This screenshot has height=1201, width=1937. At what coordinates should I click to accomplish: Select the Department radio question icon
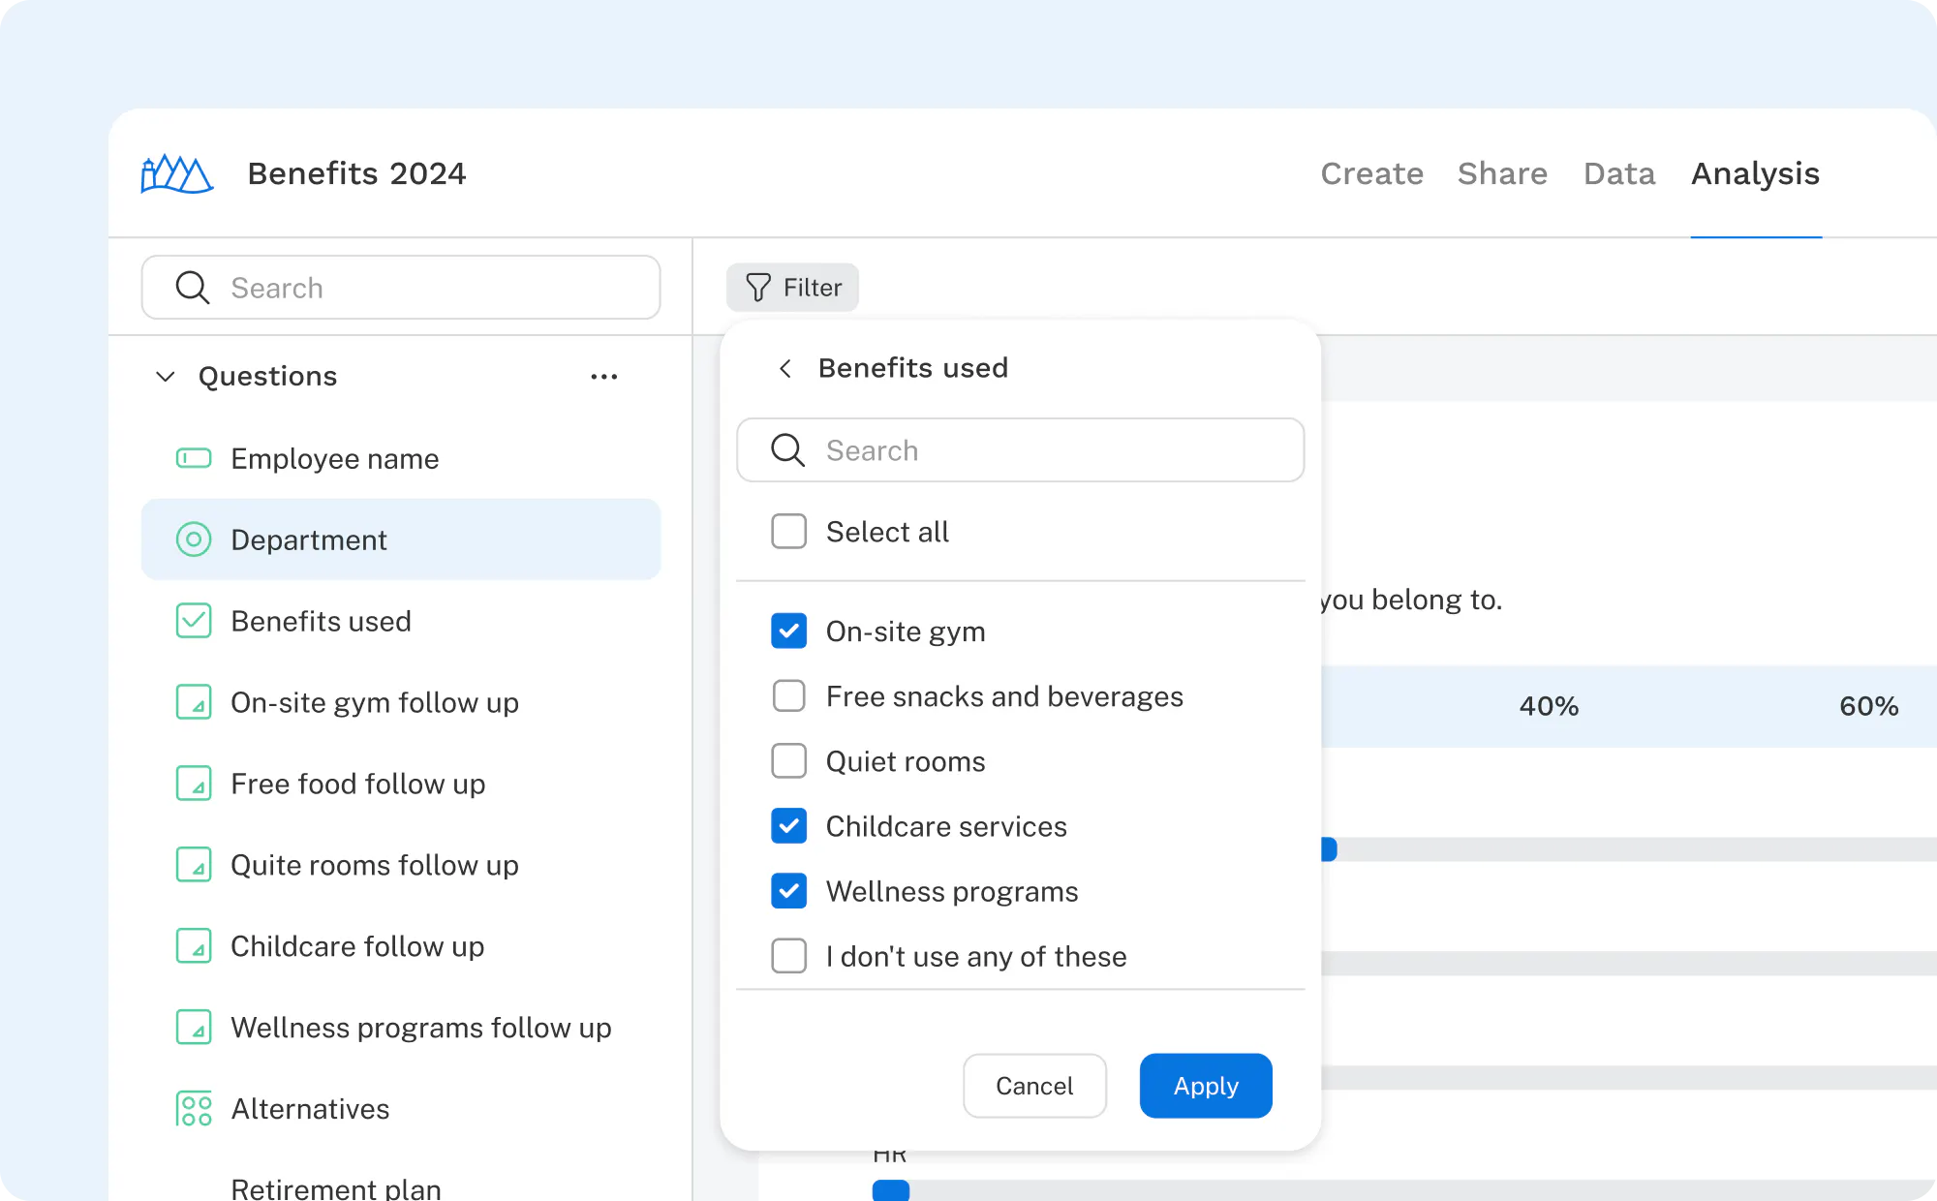(x=194, y=539)
